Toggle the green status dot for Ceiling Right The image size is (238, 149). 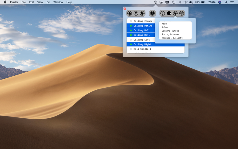(131, 44)
